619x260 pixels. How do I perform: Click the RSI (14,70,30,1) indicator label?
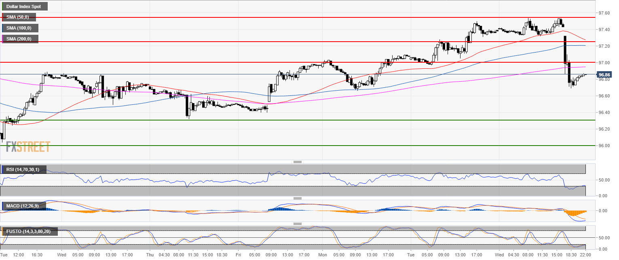(24, 169)
